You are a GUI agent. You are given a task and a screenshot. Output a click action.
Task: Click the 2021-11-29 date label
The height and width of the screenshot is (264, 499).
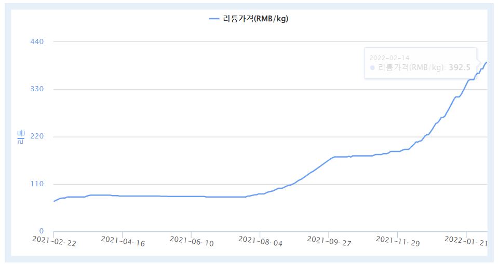point(397,242)
